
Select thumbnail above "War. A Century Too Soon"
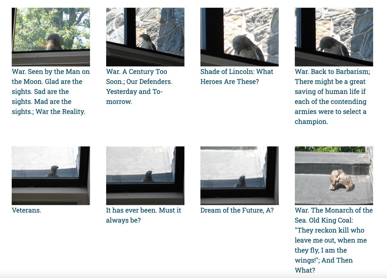(145, 37)
